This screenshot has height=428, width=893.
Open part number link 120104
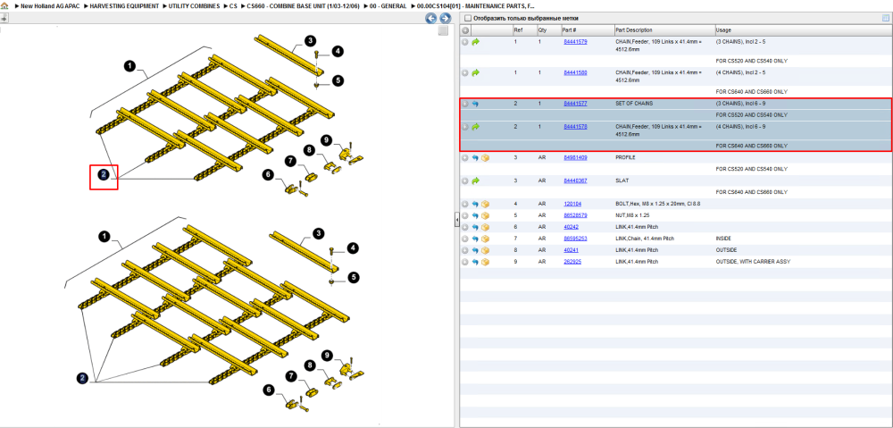(x=572, y=204)
